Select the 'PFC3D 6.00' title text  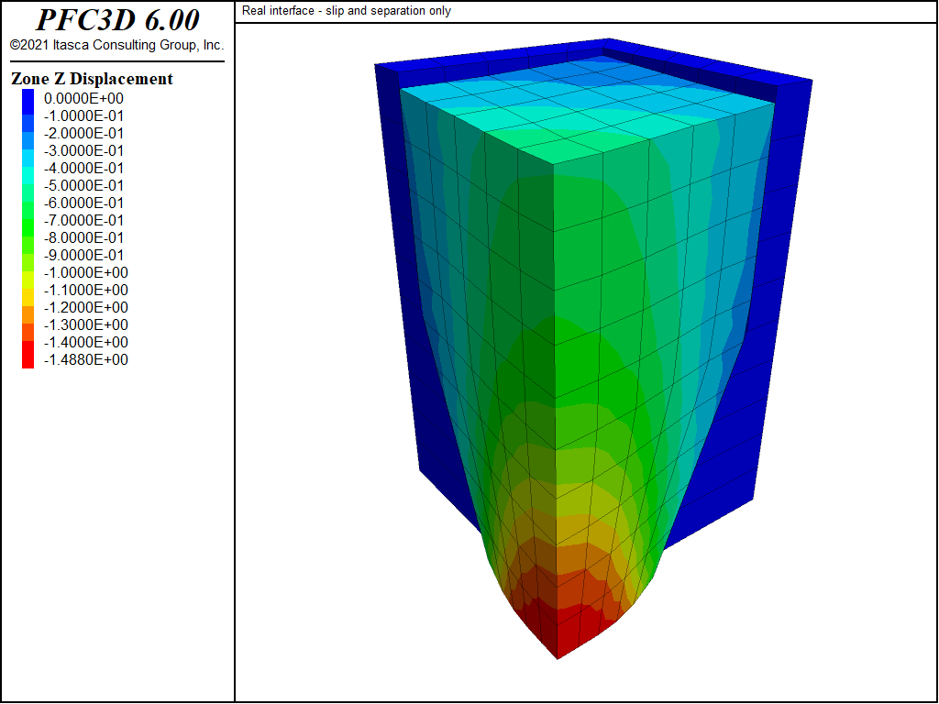(x=117, y=20)
